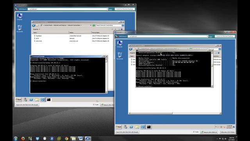Image resolution: width=250 pixels, height=141 pixels.
Task: Sort by Name column in left Network Connections
Action: [50, 33]
